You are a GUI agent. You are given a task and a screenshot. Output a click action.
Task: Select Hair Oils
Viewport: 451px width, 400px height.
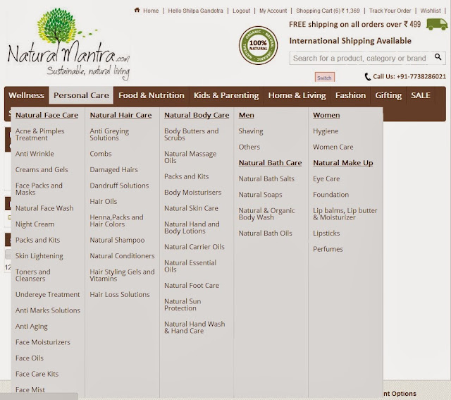click(104, 201)
